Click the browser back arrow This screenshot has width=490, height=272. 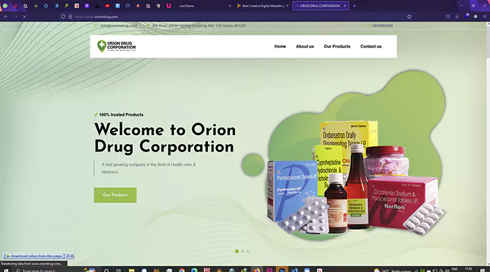[6, 16]
